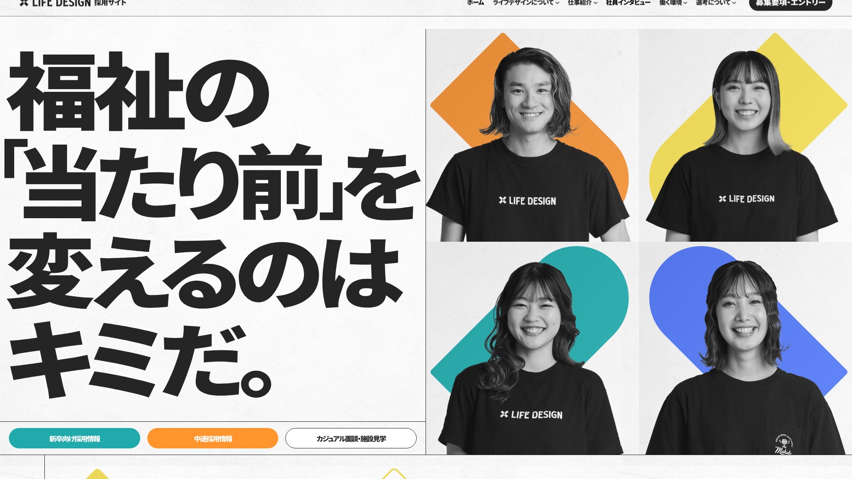Open the ホーム menu item
852x479 pixels.
click(475, 3)
